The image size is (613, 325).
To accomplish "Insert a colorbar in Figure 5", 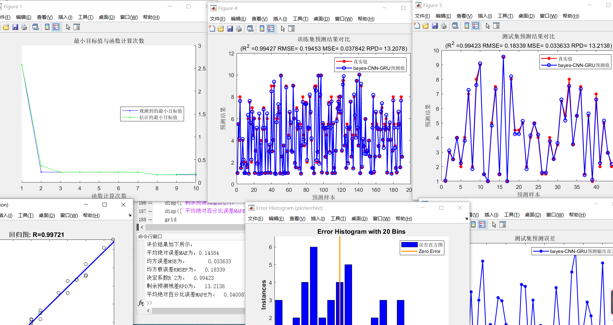I will tap(467, 26).
